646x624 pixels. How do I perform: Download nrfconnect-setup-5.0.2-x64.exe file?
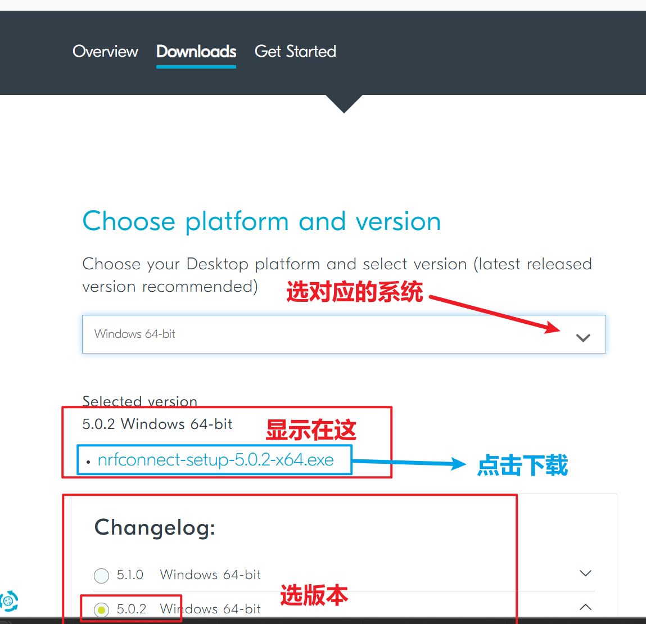(215, 460)
